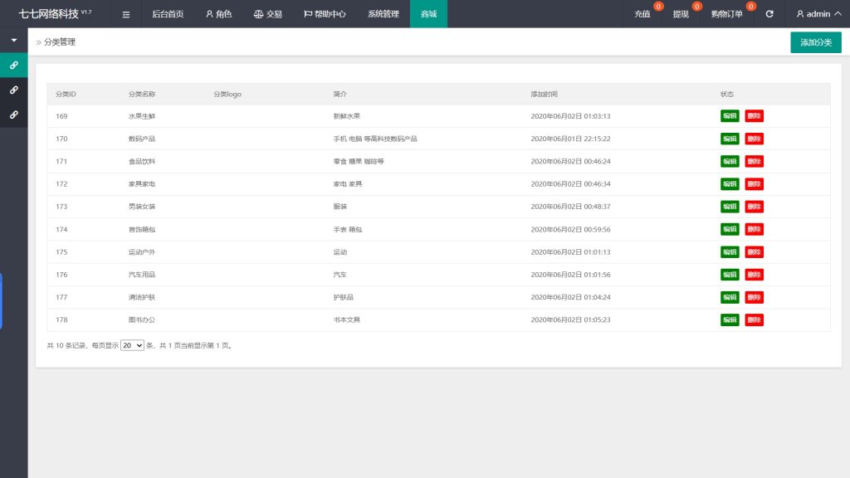Image resolution: width=850 pixels, height=478 pixels.
Task: Click the 分类logo column header
Action: pyautogui.click(x=227, y=95)
